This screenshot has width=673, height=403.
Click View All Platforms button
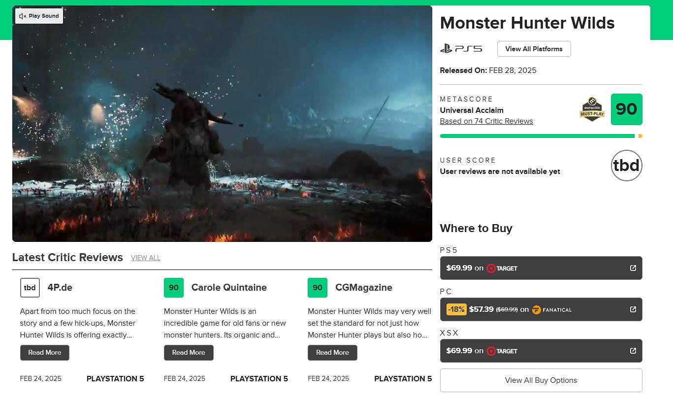click(534, 49)
